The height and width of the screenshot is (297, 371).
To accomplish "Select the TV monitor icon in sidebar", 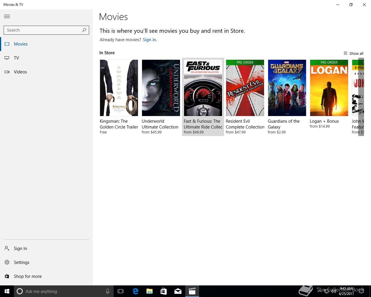I will 7,58.
